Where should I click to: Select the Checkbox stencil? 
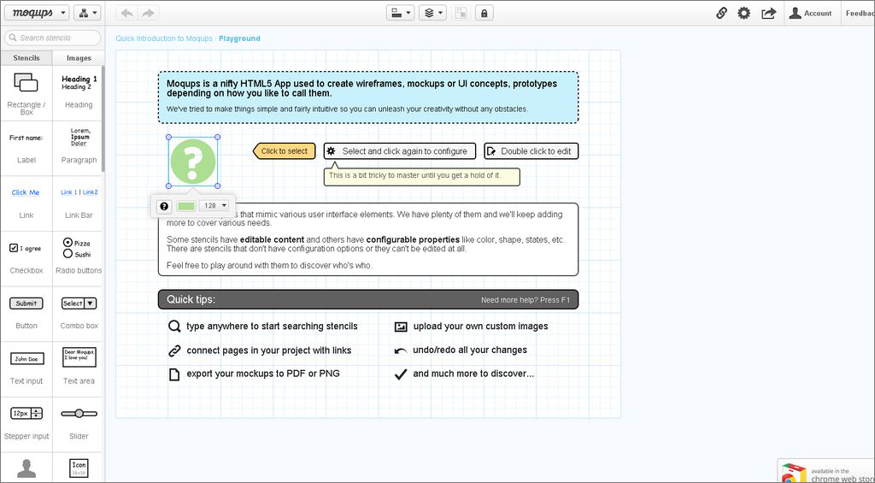point(26,258)
